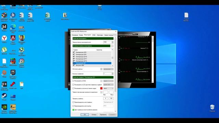
Task: Switch to the Бенчмарк tab
Action: point(100,35)
